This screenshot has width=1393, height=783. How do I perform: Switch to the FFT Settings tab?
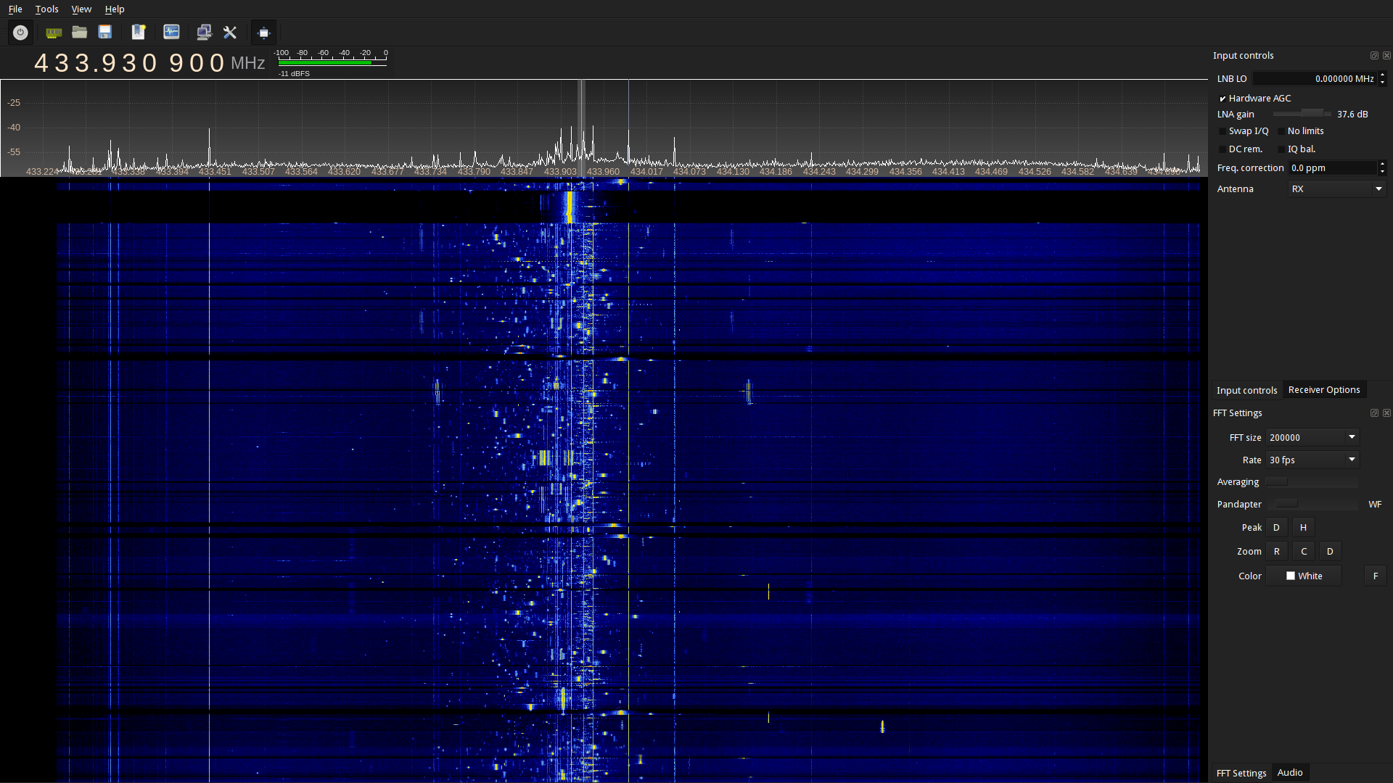[1241, 774]
